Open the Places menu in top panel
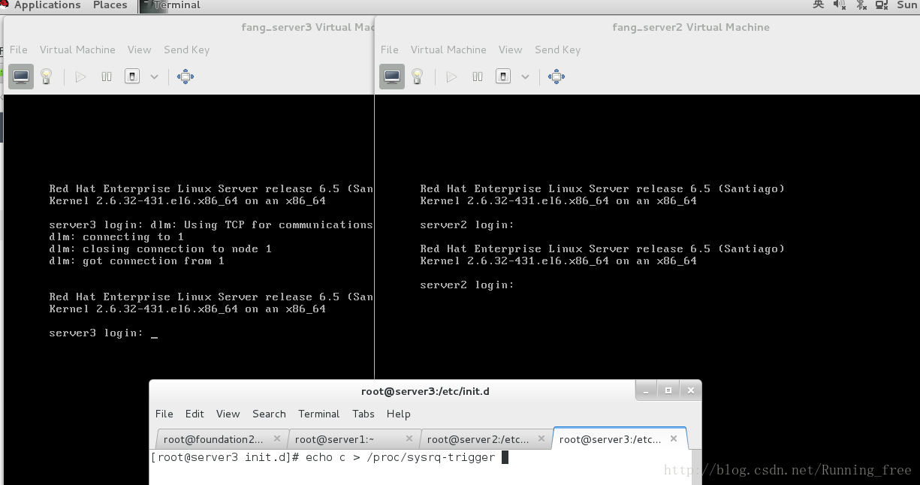This screenshot has width=920, height=485. click(110, 5)
